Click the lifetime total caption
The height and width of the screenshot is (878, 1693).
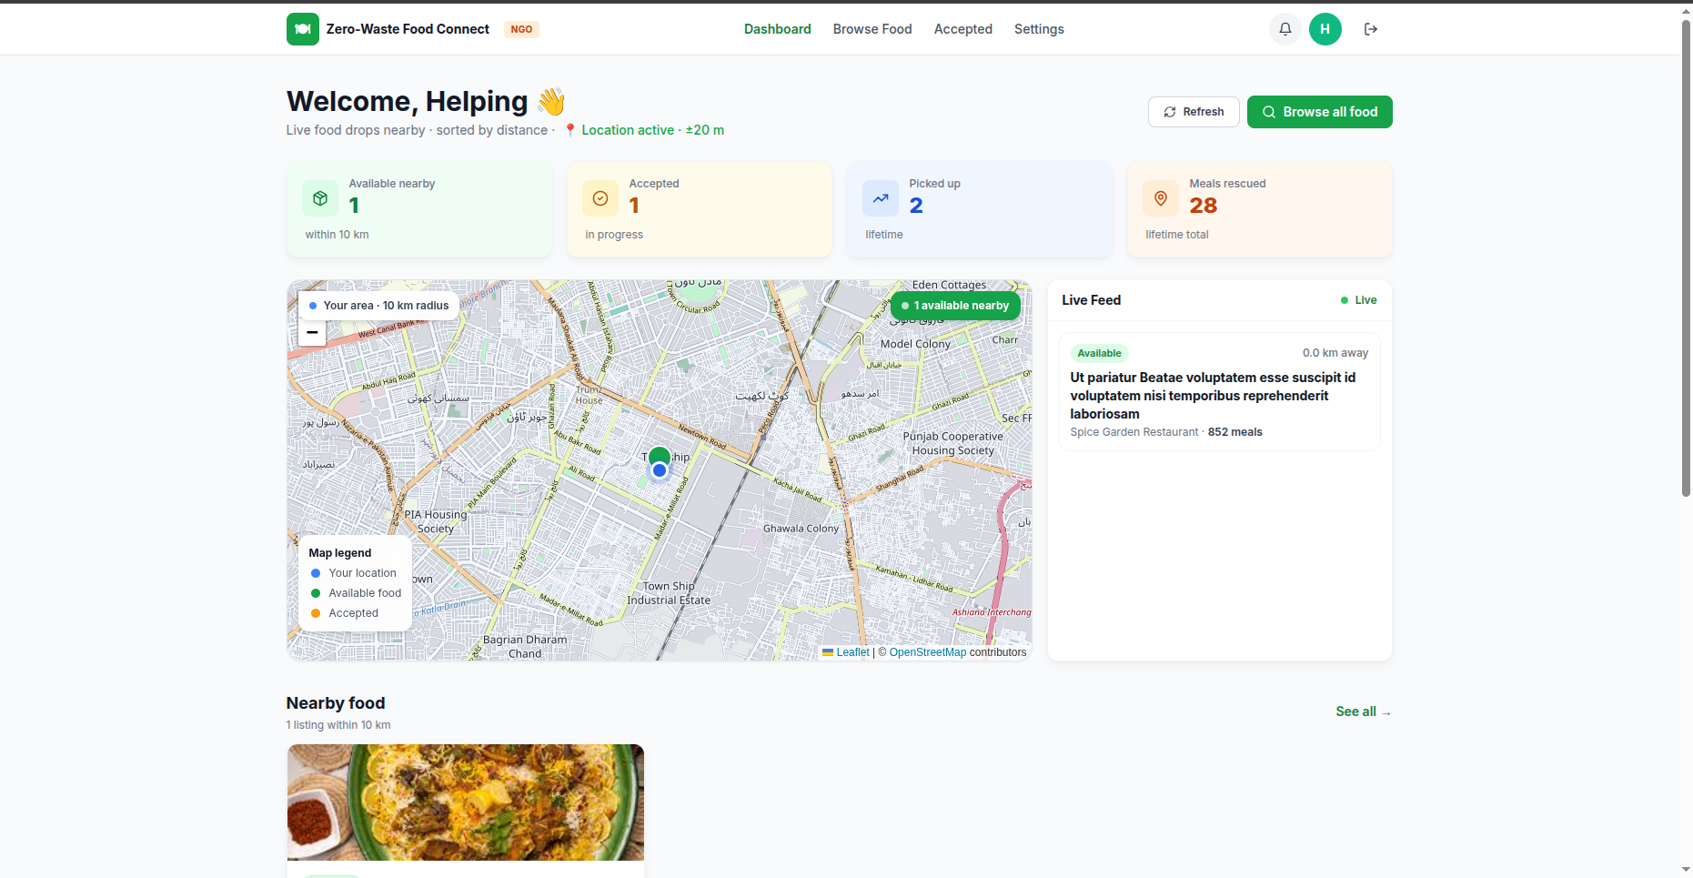(1177, 235)
